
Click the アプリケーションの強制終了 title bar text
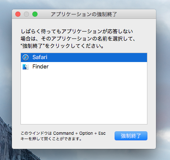84,14
